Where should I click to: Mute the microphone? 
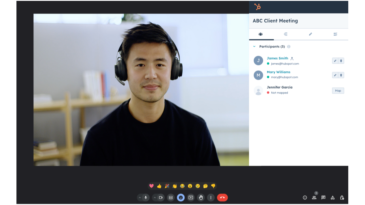point(146,198)
